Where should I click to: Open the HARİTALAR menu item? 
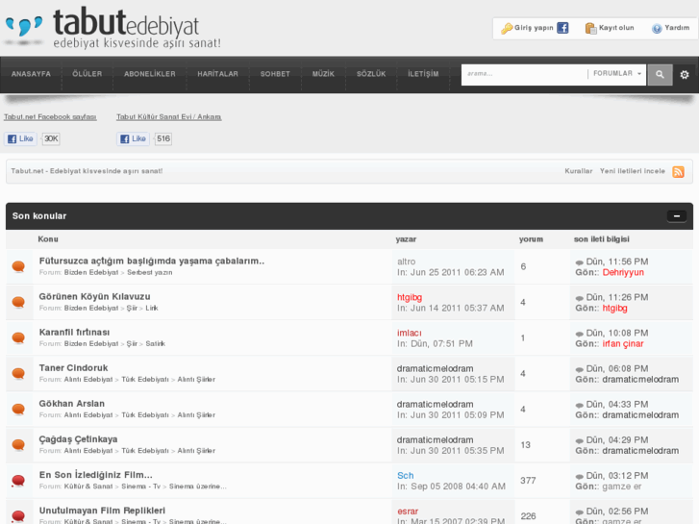pos(218,74)
